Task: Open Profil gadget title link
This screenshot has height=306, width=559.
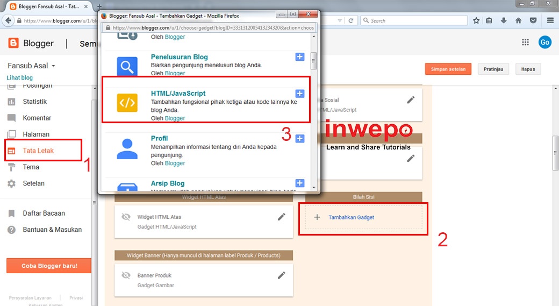Action: click(x=159, y=138)
